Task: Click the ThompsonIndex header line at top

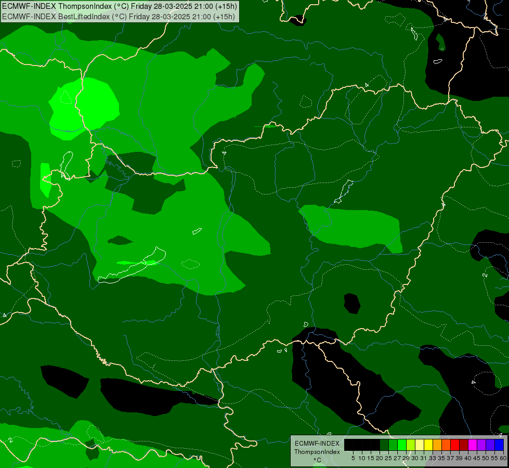Action: pyautogui.click(x=120, y=6)
